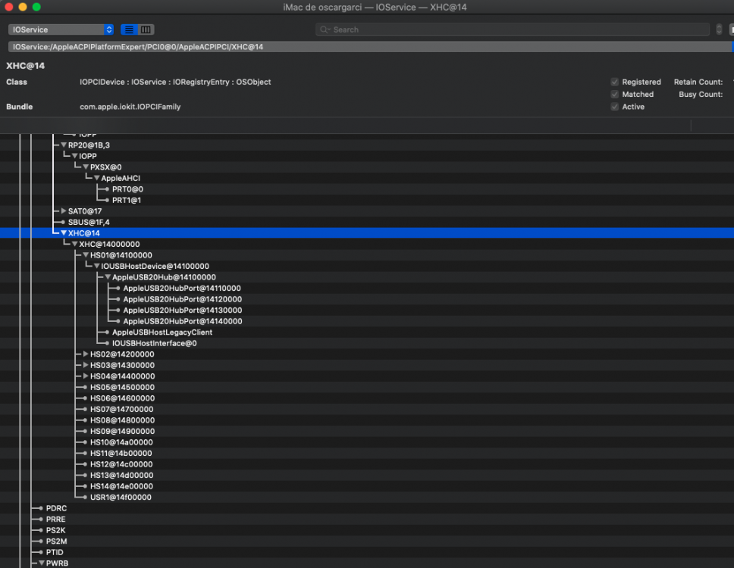Click the search field stepper arrows
The width and height of the screenshot is (734, 568).
tap(719, 30)
